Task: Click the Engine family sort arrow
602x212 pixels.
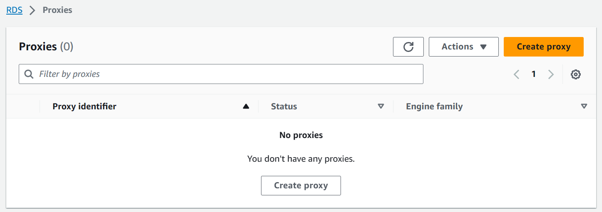Action: [584, 106]
